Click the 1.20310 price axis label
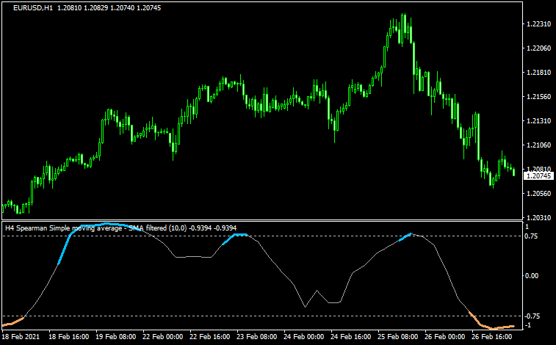This screenshot has width=556, height=345. click(x=539, y=218)
